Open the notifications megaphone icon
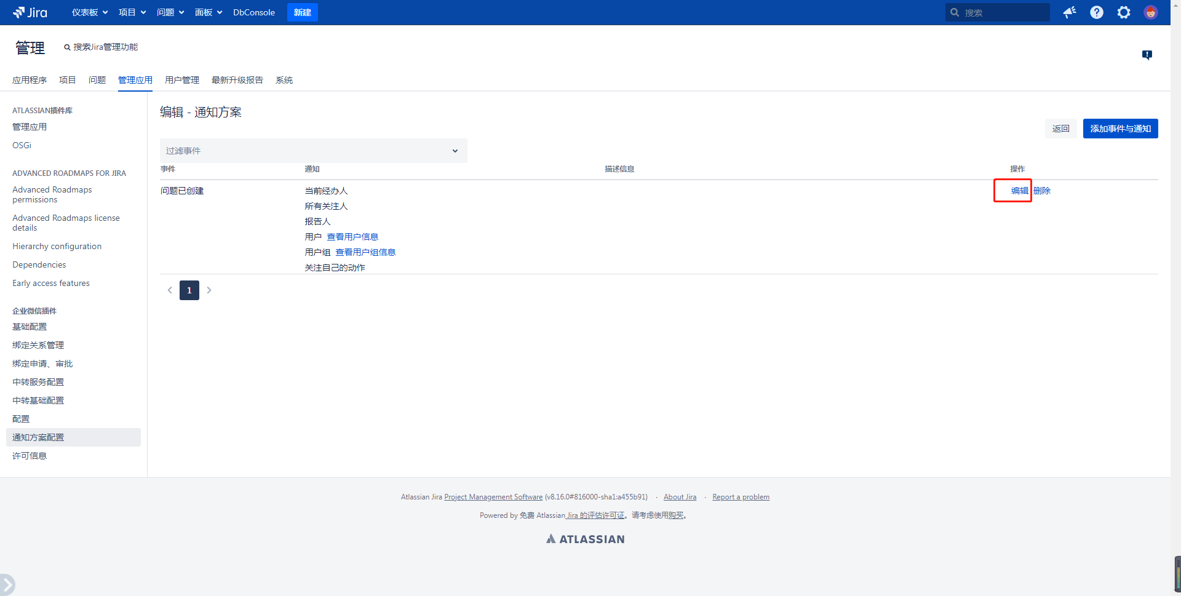Viewport: 1181px width, 596px height. point(1070,12)
